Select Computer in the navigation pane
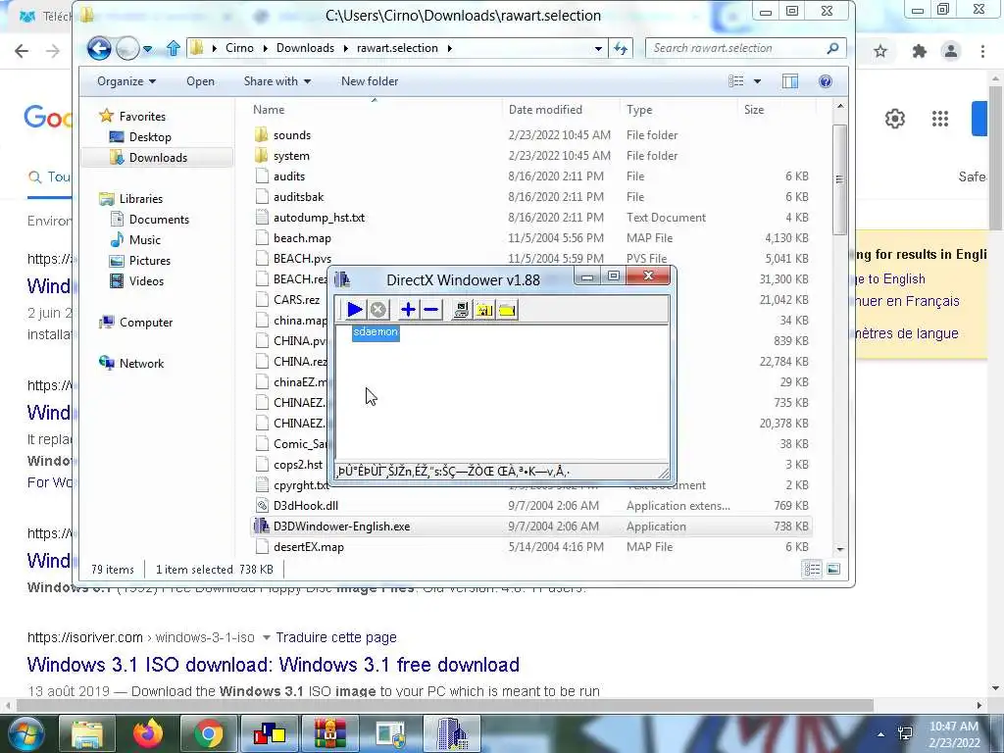Viewport: 1004px width, 753px height. point(146,323)
